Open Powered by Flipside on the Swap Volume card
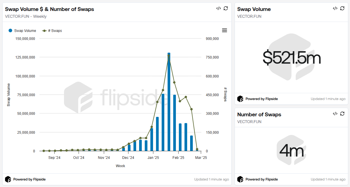This screenshot has height=187, width=350. click(x=261, y=99)
